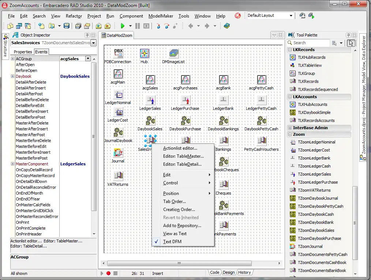Pick TLKHubRecords from Tool Palette
The height and width of the screenshot is (280, 371).
pos(312,57)
